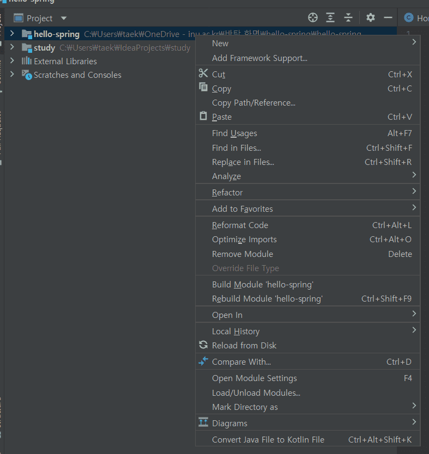Choose Build Module 'hello-spring'

[308, 284]
